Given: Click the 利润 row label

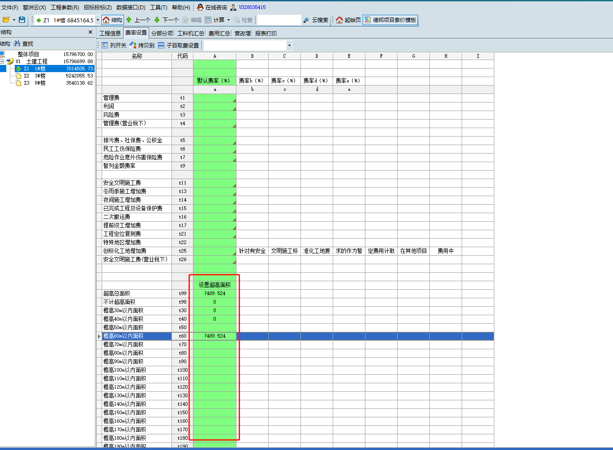Looking at the screenshot, I should [109, 106].
